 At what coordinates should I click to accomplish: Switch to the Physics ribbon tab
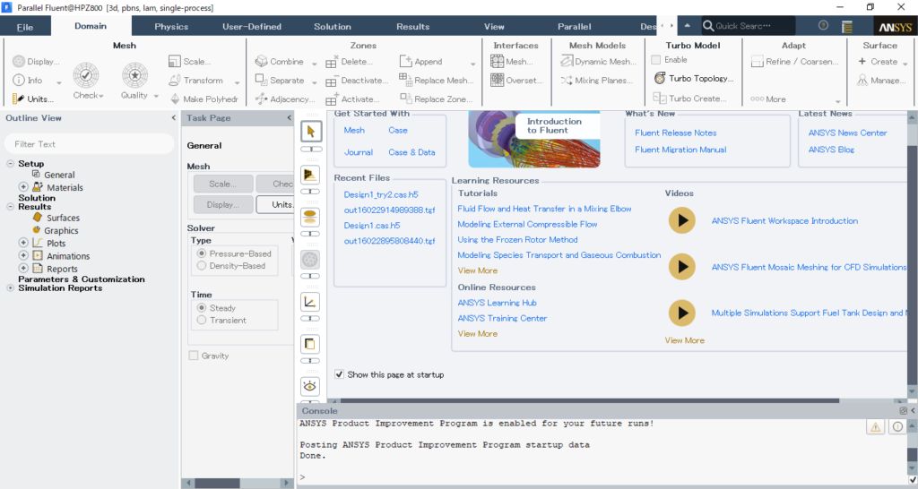(x=171, y=26)
